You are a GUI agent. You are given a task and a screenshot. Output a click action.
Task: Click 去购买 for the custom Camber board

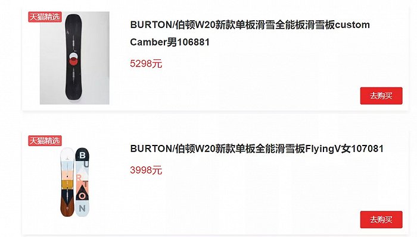381,96
